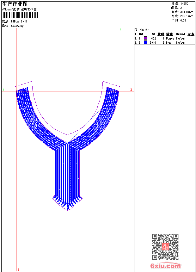Click the '生产作业图' title text
196x272 pixels.
coord(15,4)
